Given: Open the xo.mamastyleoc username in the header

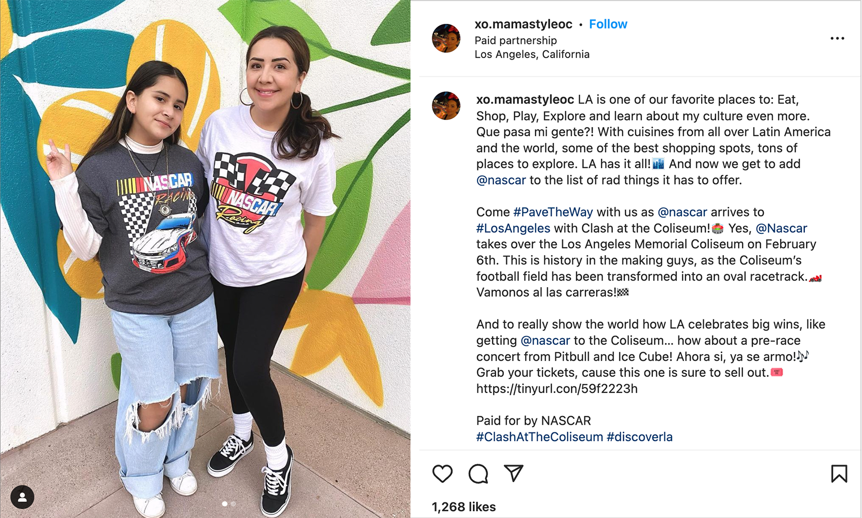Looking at the screenshot, I should pos(523,24).
